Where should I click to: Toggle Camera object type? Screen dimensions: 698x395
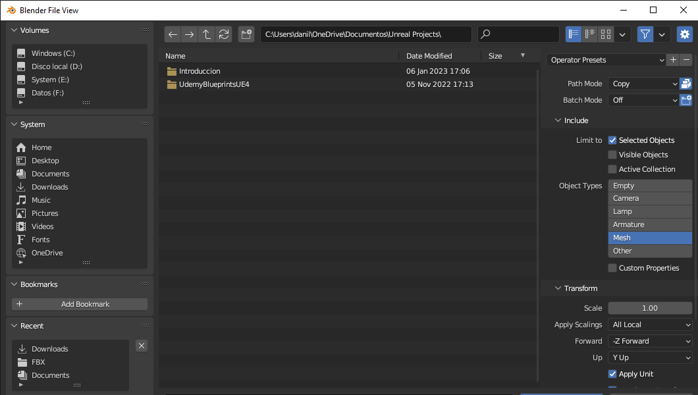650,198
